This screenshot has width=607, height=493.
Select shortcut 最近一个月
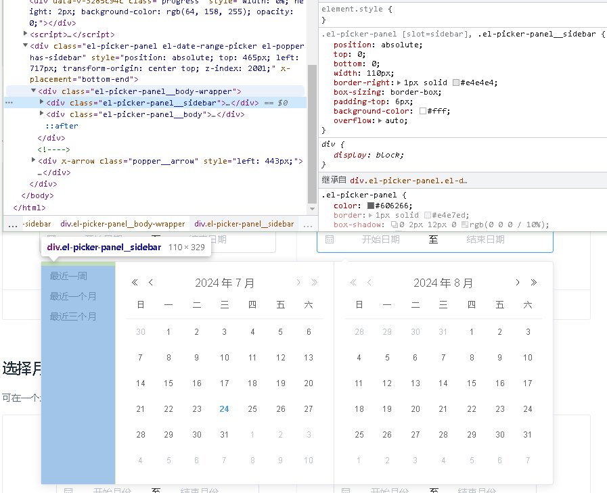pyautogui.click(x=73, y=296)
